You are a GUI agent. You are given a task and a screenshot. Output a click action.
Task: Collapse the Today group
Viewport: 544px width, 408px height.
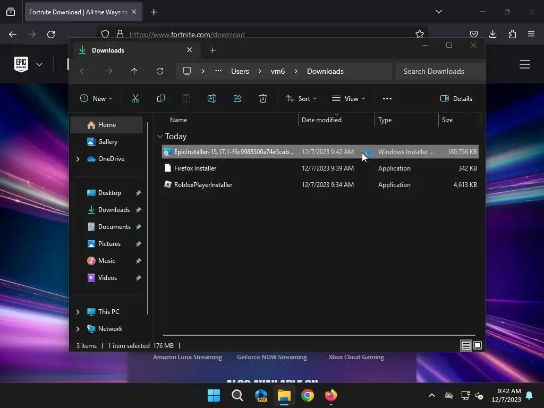(160, 137)
